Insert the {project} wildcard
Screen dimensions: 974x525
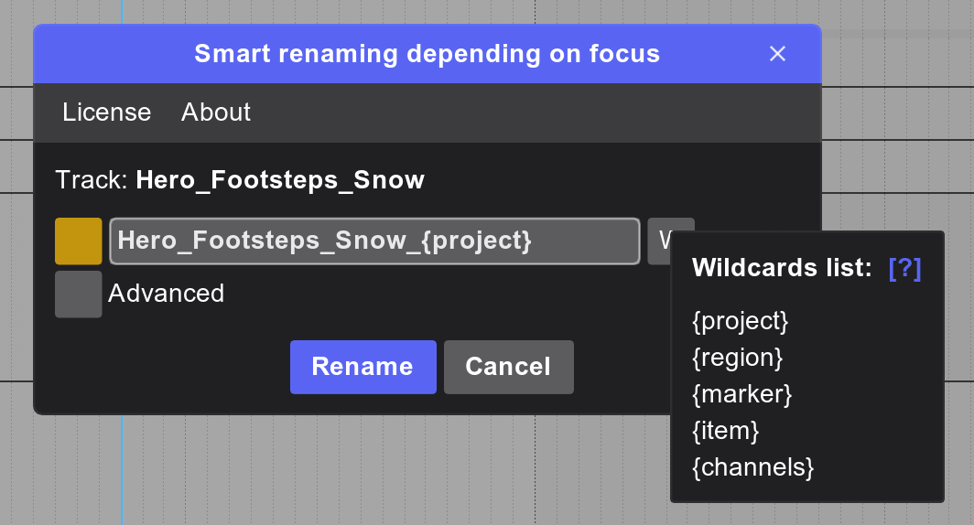click(x=740, y=321)
